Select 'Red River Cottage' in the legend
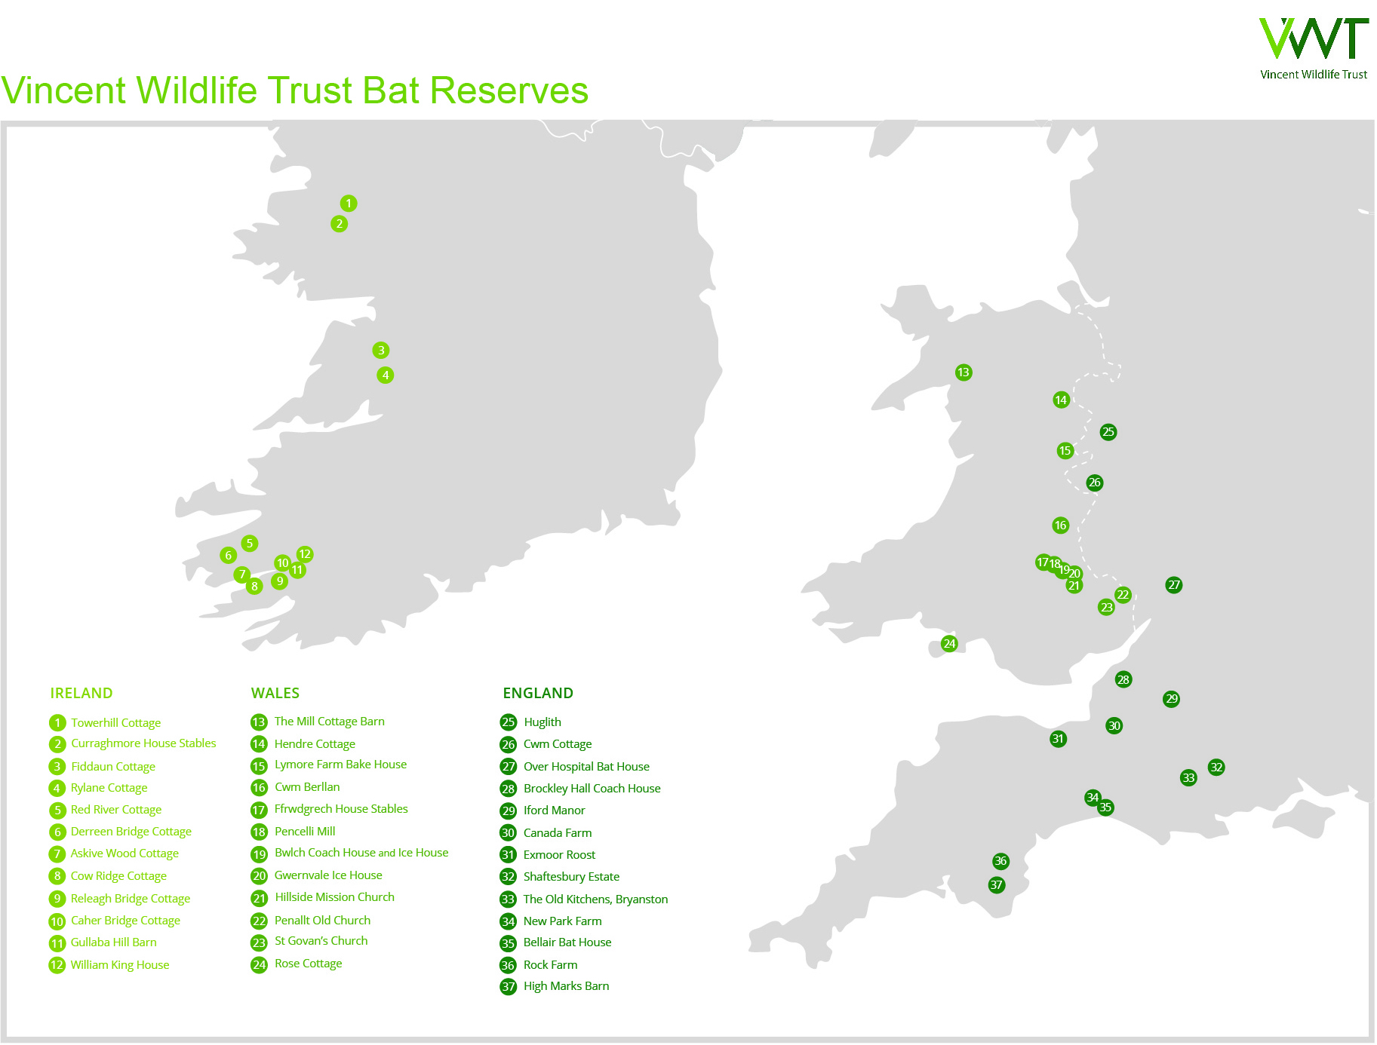The image size is (1377, 1045). (x=116, y=810)
